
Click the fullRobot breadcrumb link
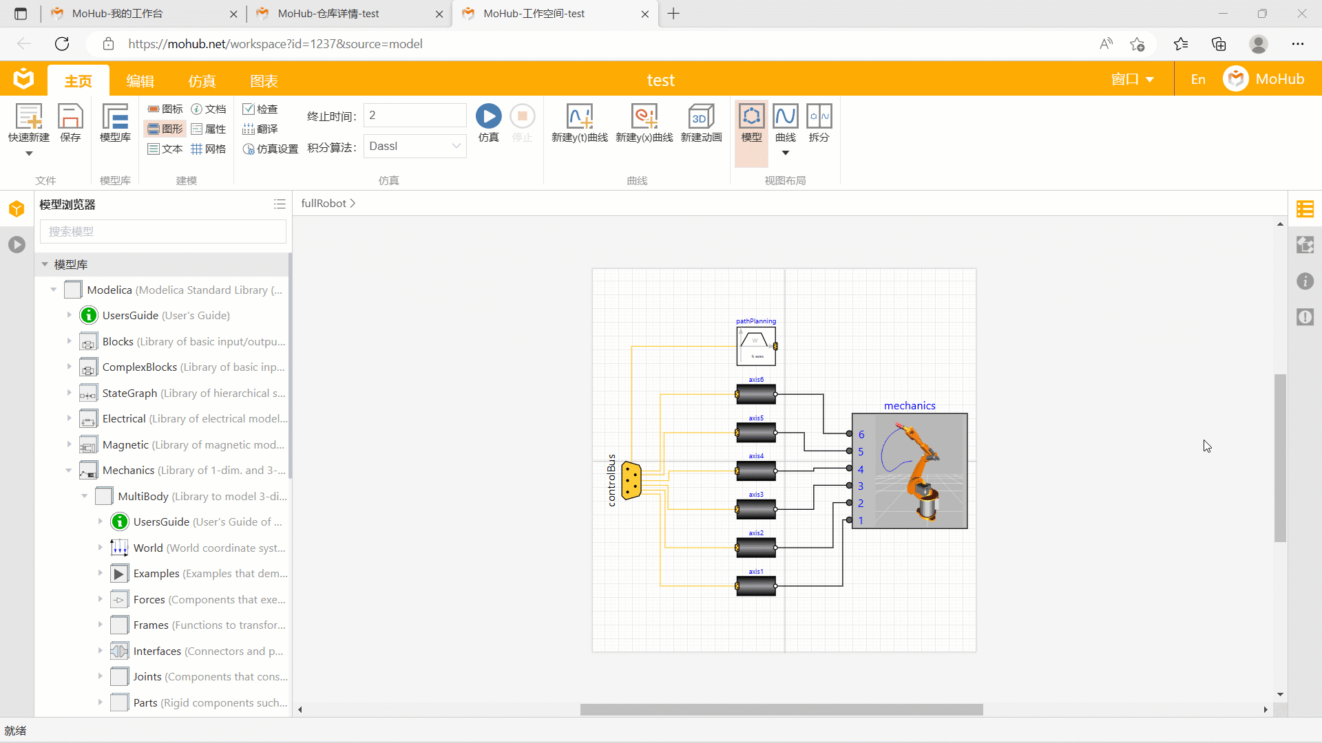[324, 204]
